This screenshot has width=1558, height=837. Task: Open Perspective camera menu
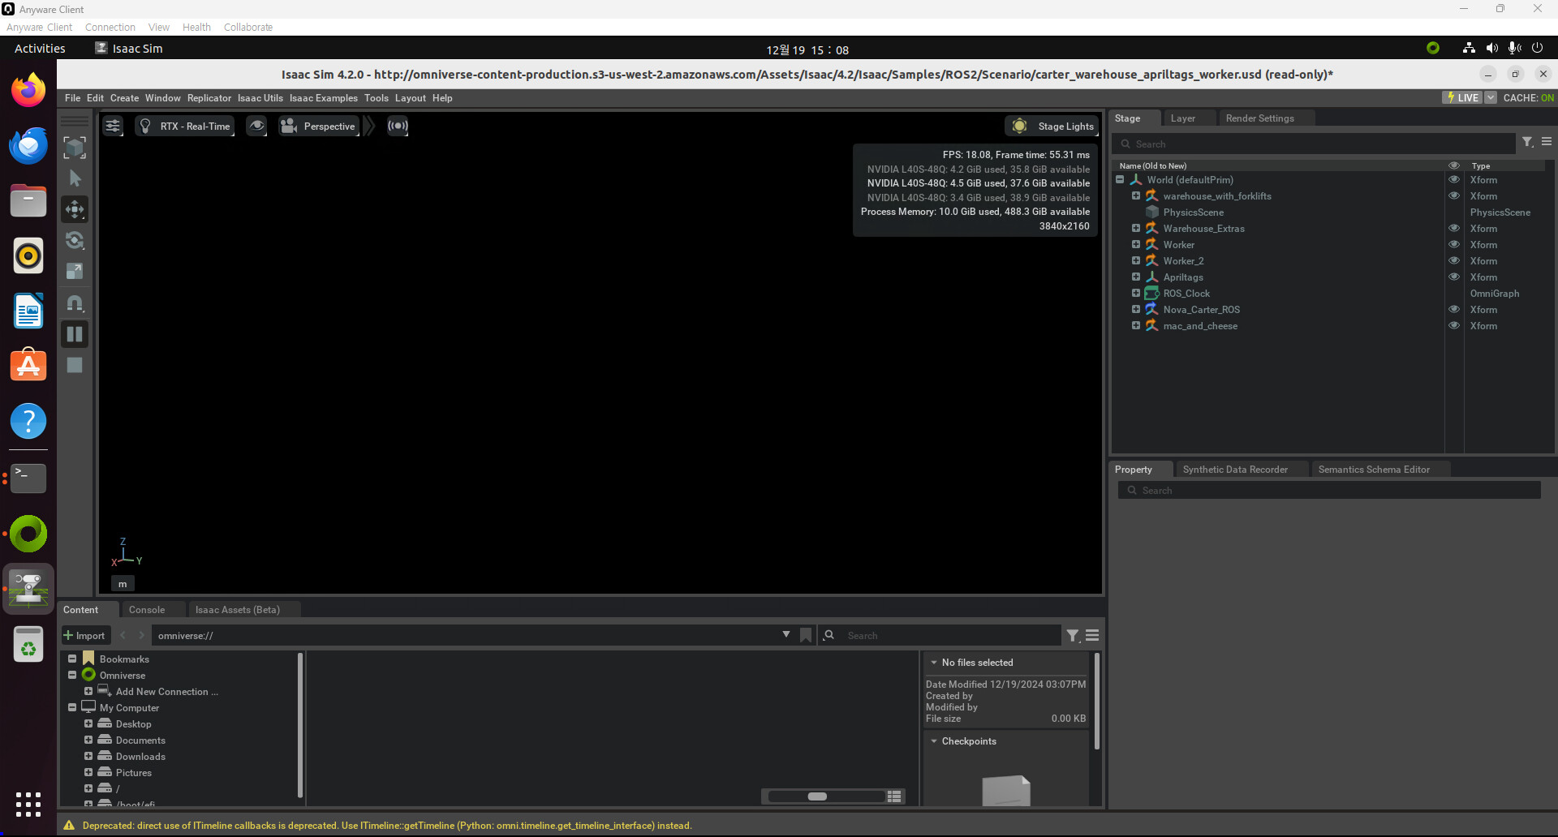318,126
